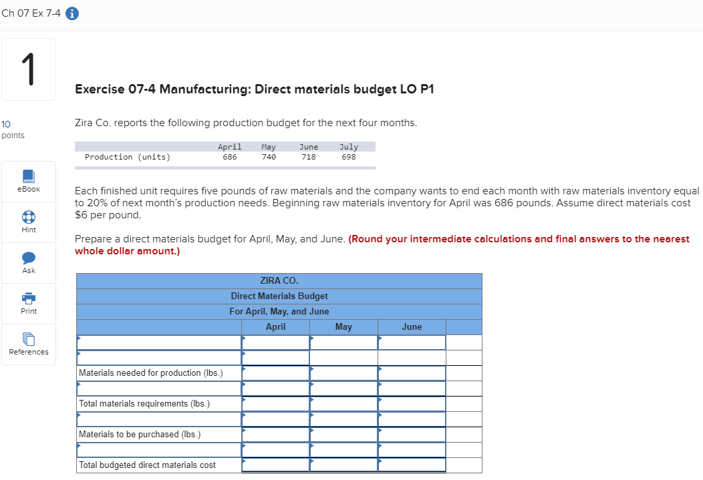Click the 'Materials needed for production (lbs.)' label
Image resolution: width=703 pixels, height=480 pixels.
pos(150,373)
